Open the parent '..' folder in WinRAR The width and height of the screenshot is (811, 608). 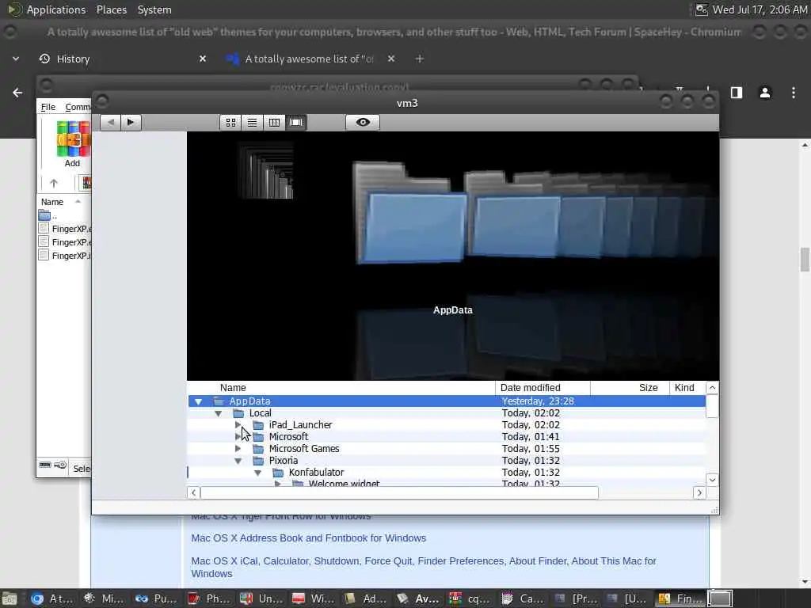(48, 215)
